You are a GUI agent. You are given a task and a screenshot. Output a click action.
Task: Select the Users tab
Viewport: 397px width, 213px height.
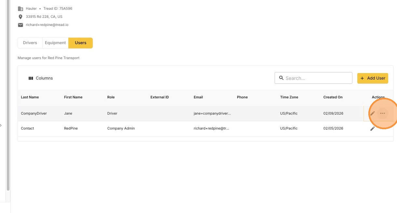[81, 43]
